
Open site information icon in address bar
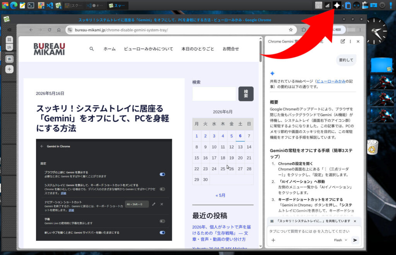(70, 30)
